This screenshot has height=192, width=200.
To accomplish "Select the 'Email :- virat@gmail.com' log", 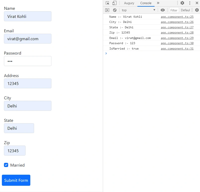I will click(130, 38).
